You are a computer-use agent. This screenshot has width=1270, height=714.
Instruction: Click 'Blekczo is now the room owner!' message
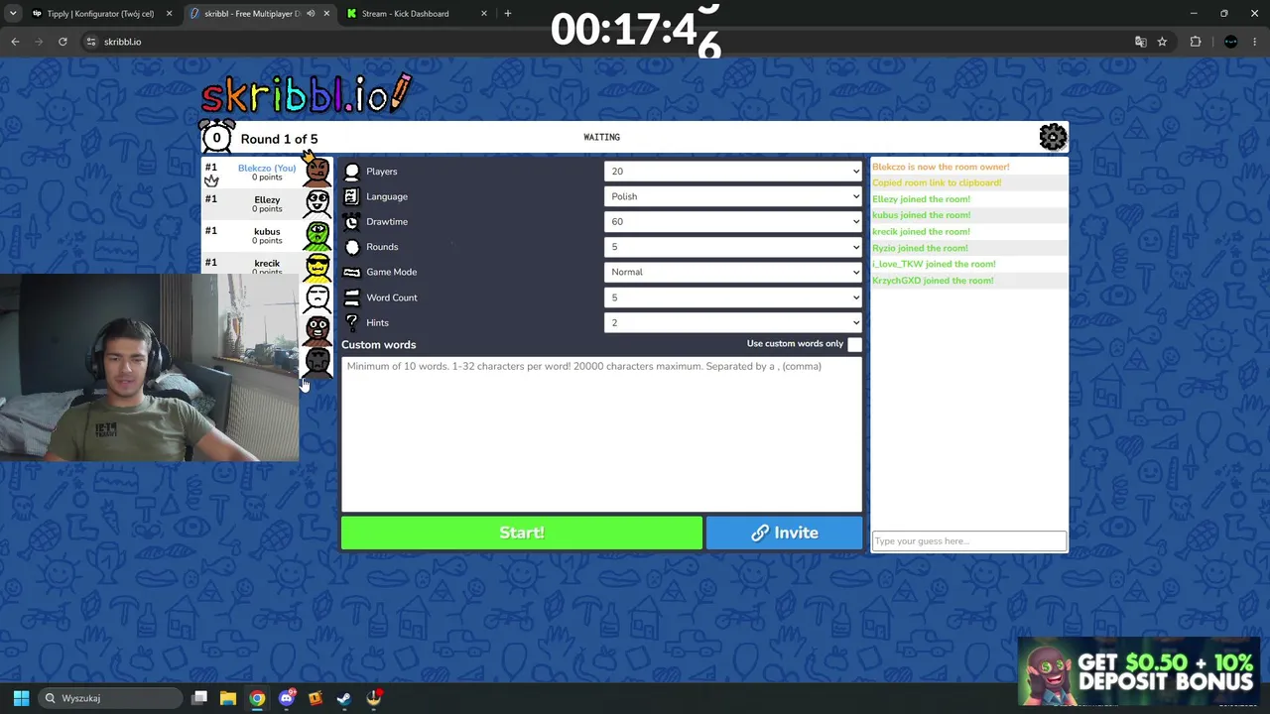(941, 167)
